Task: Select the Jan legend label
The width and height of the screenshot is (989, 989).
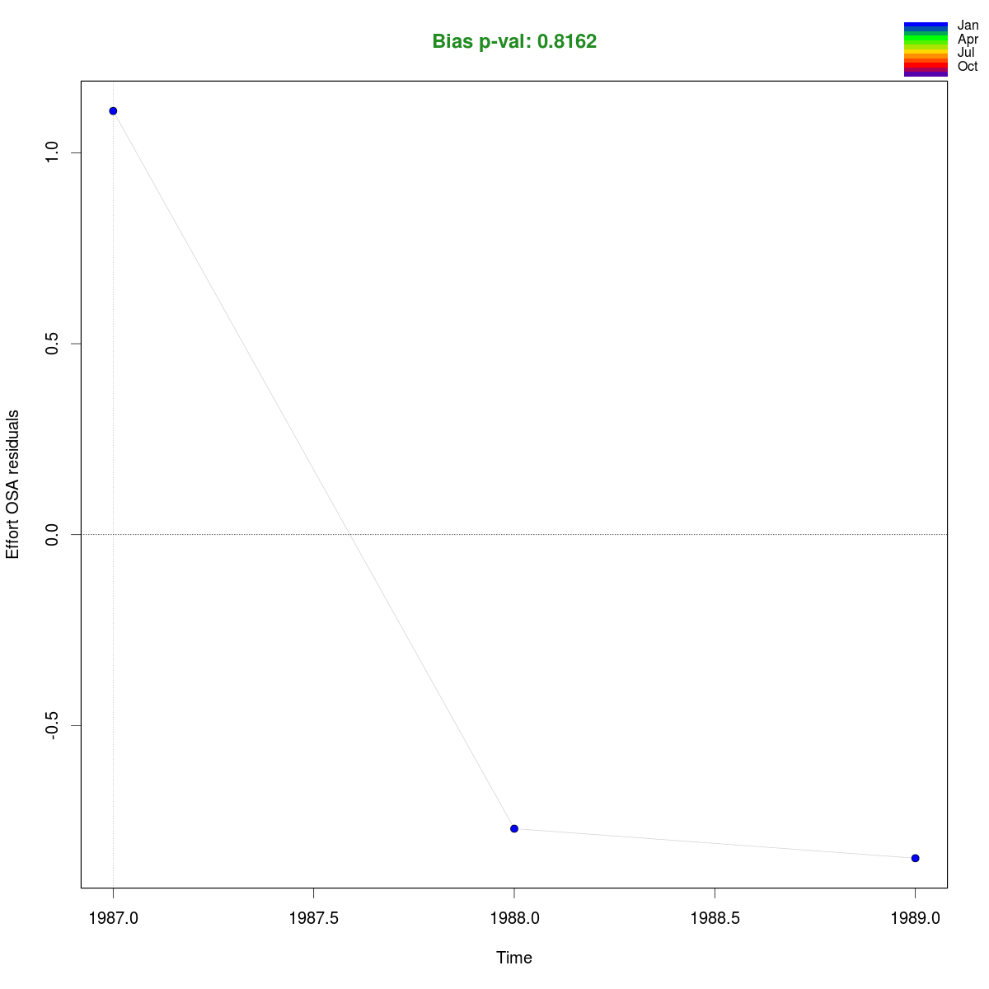Action: 968,26
